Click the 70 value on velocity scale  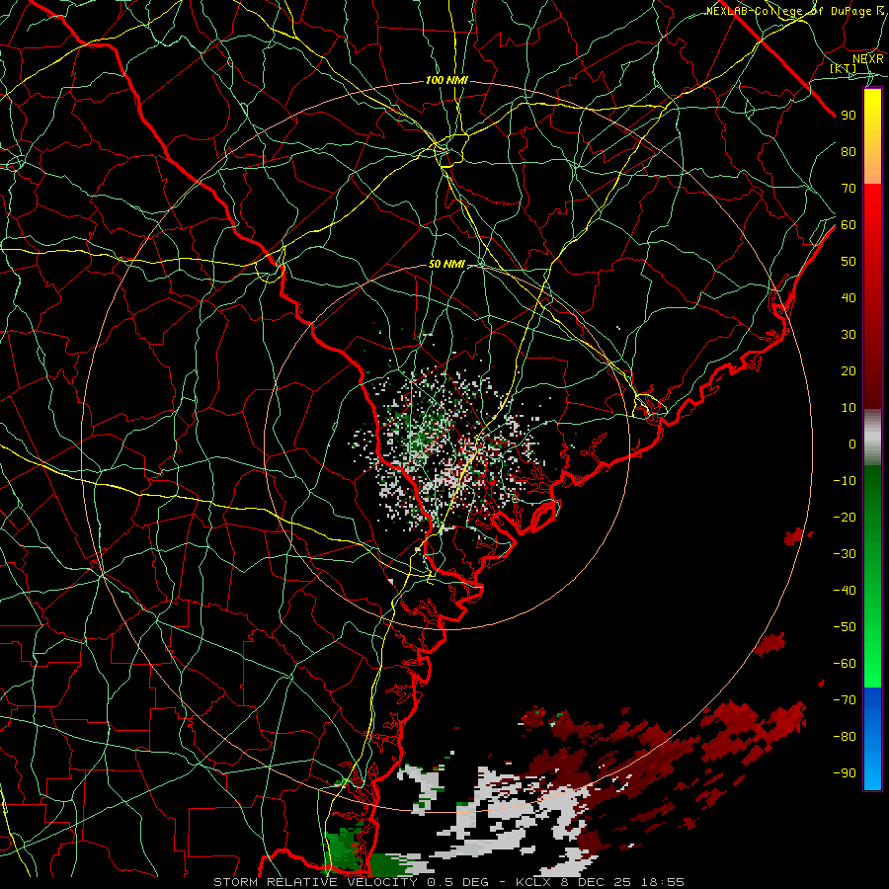(x=849, y=189)
